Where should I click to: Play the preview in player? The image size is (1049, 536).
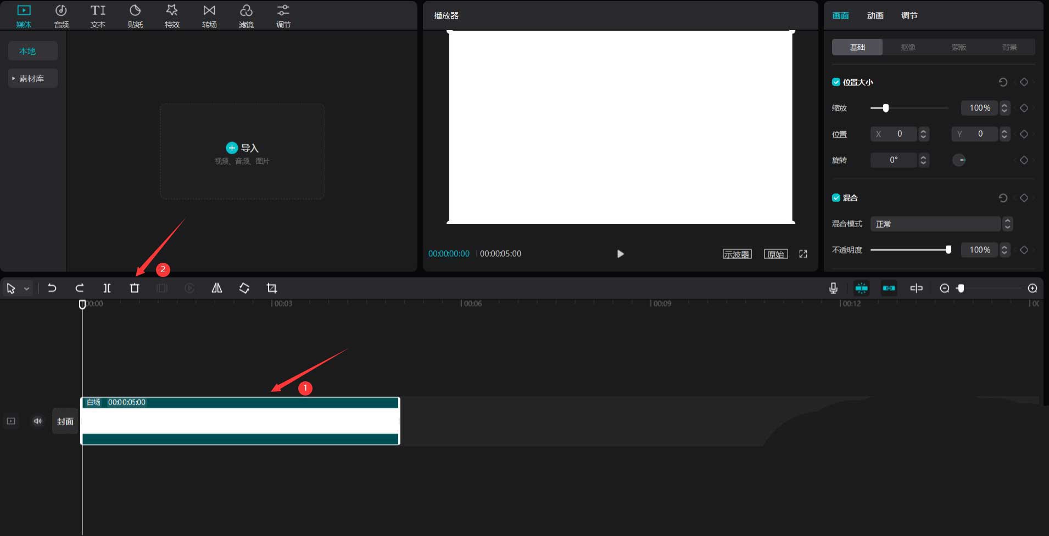pyautogui.click(x=620, y=253)
